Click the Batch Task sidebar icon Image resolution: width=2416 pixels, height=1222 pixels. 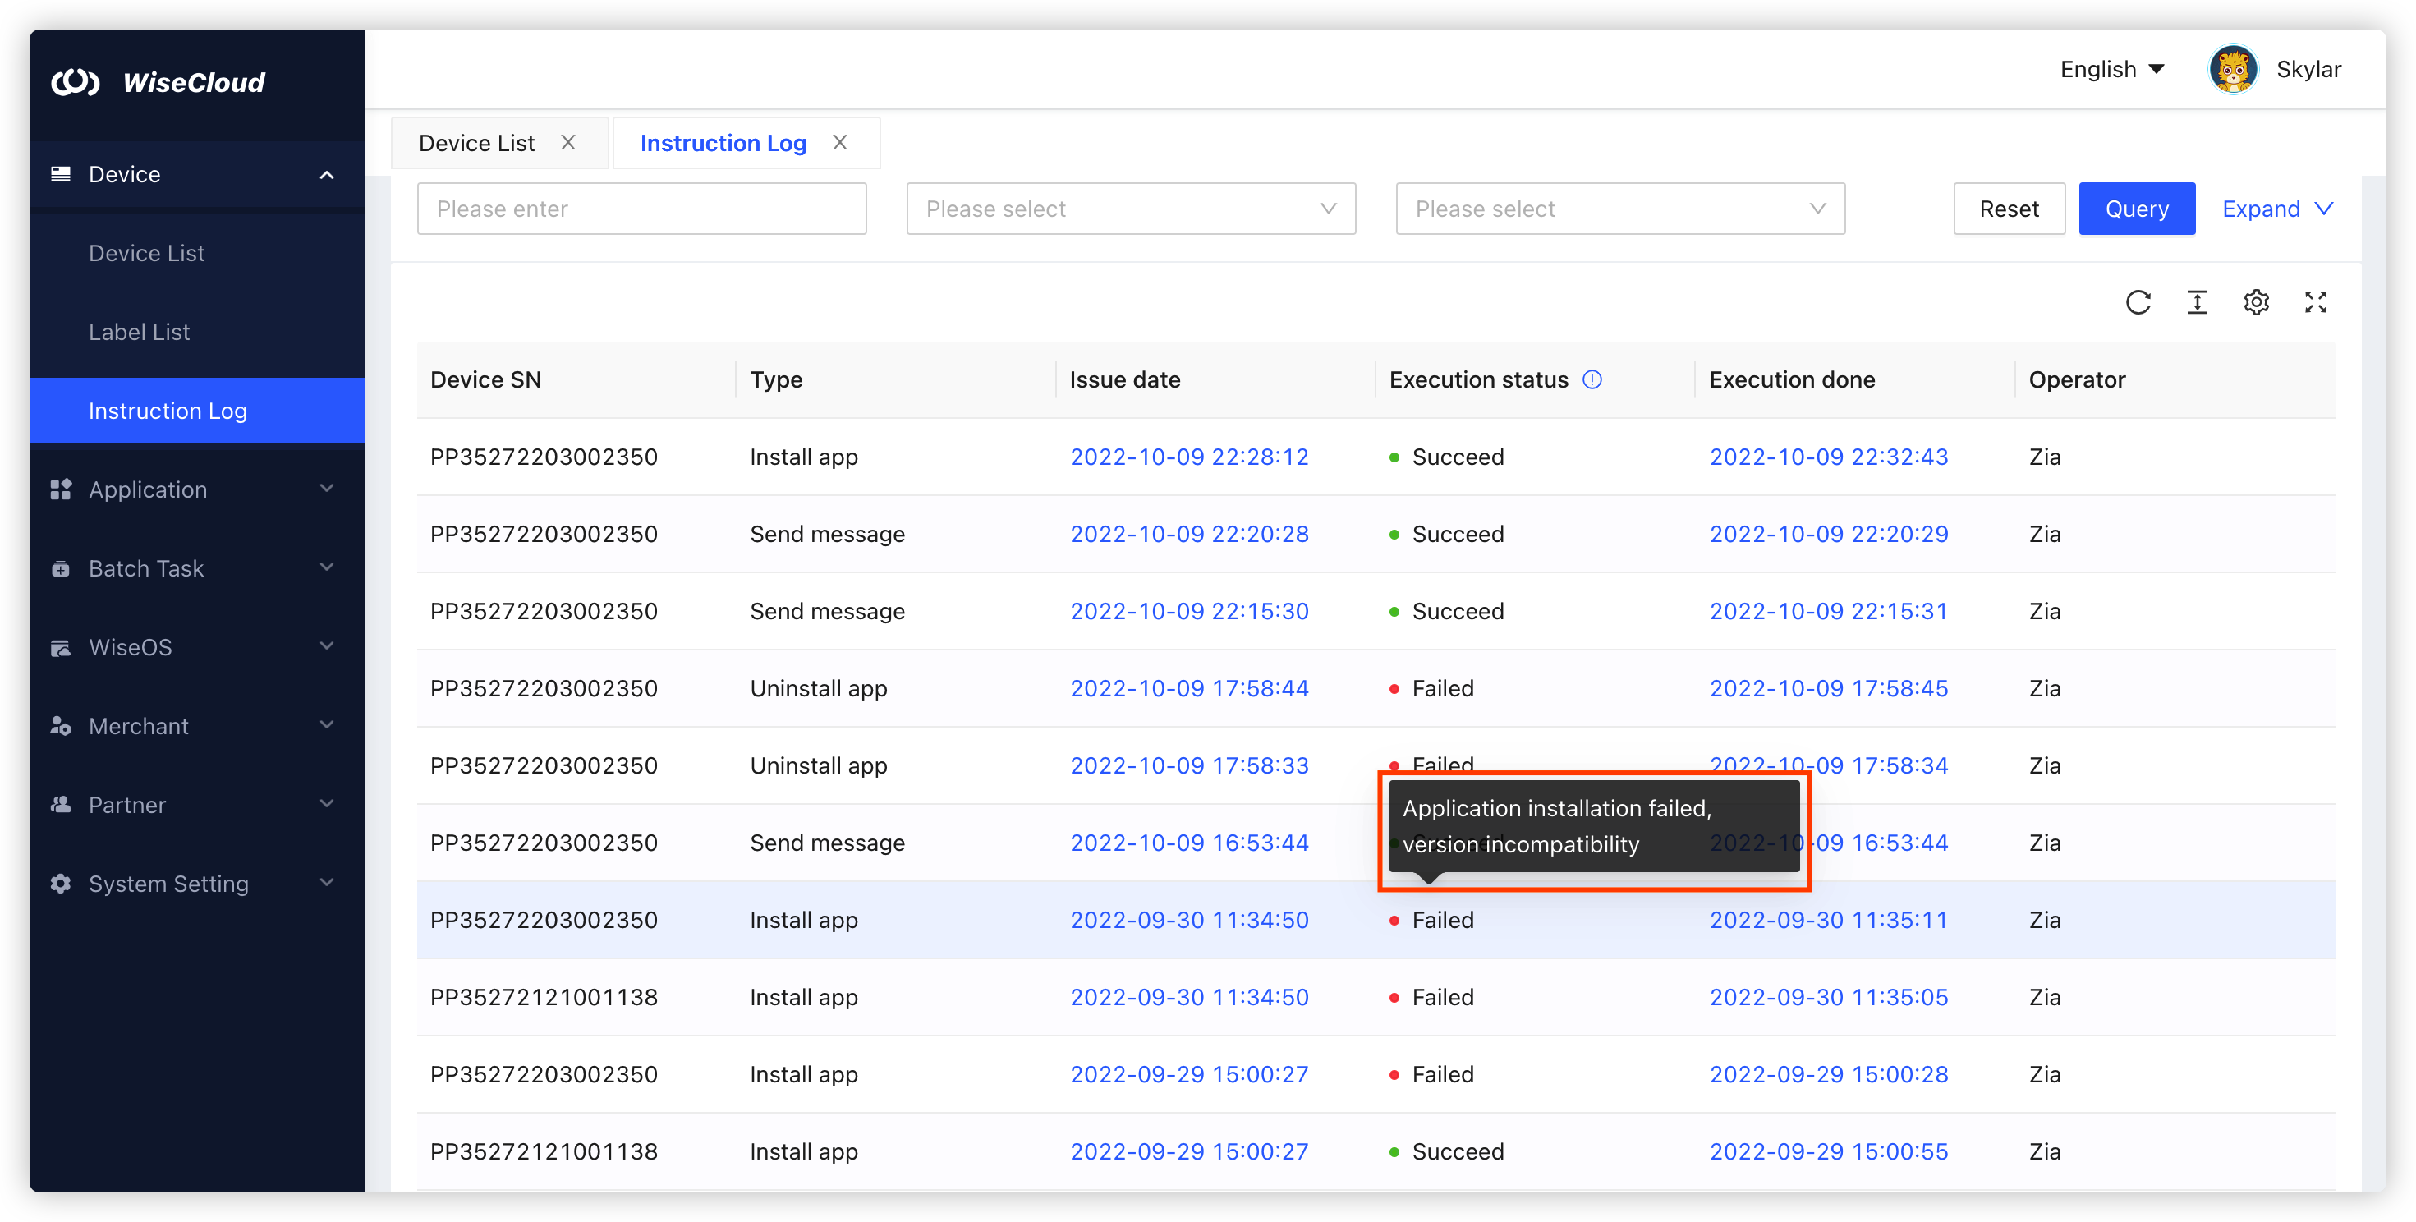click(x=61, y=567)
